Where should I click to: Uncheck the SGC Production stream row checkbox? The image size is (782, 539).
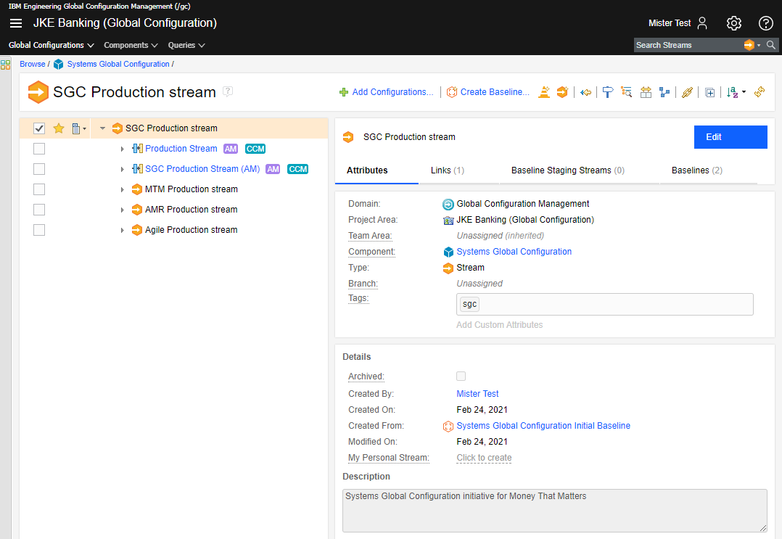point(39,128)
